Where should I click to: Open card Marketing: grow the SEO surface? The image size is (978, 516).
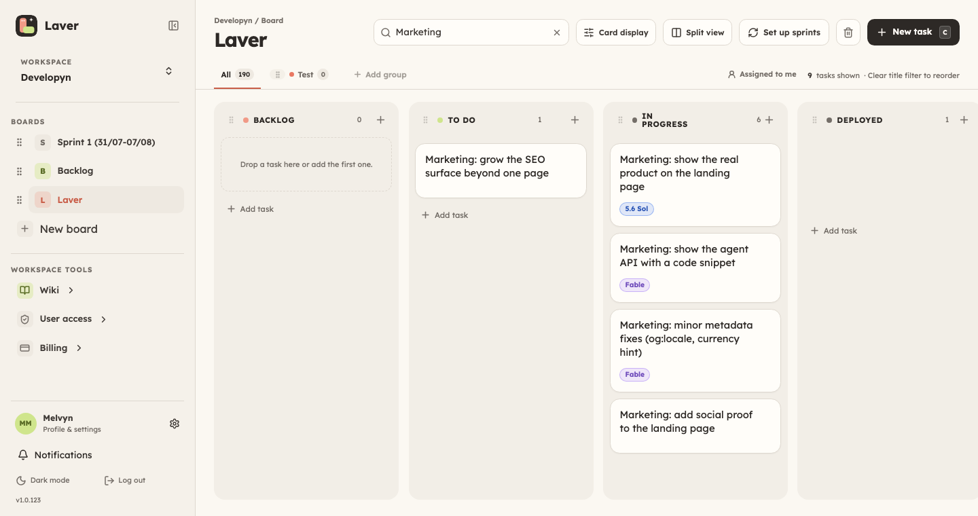(501, 170)
